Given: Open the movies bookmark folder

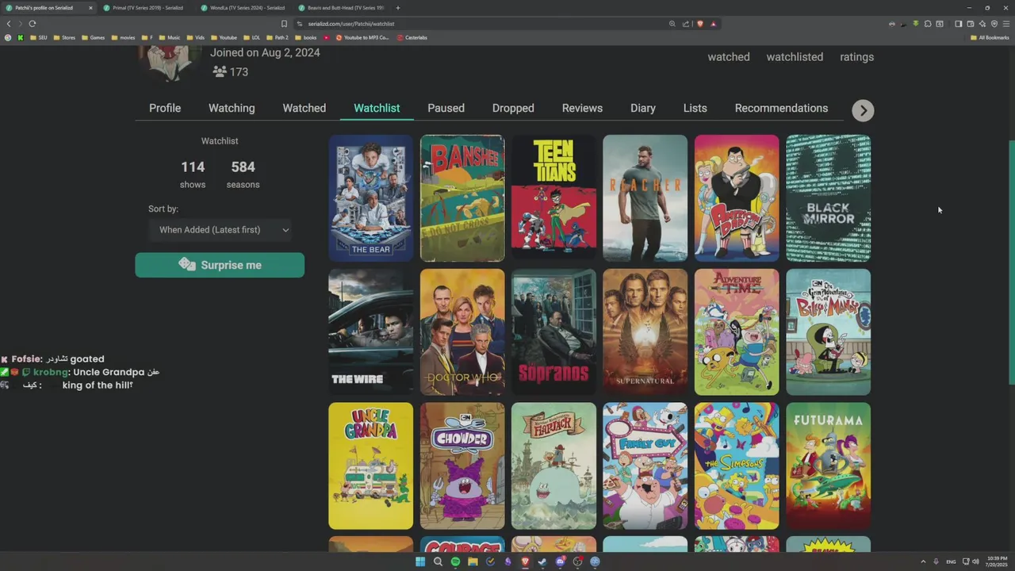Looking at the screenshot, I should click(x=123, y=37).
